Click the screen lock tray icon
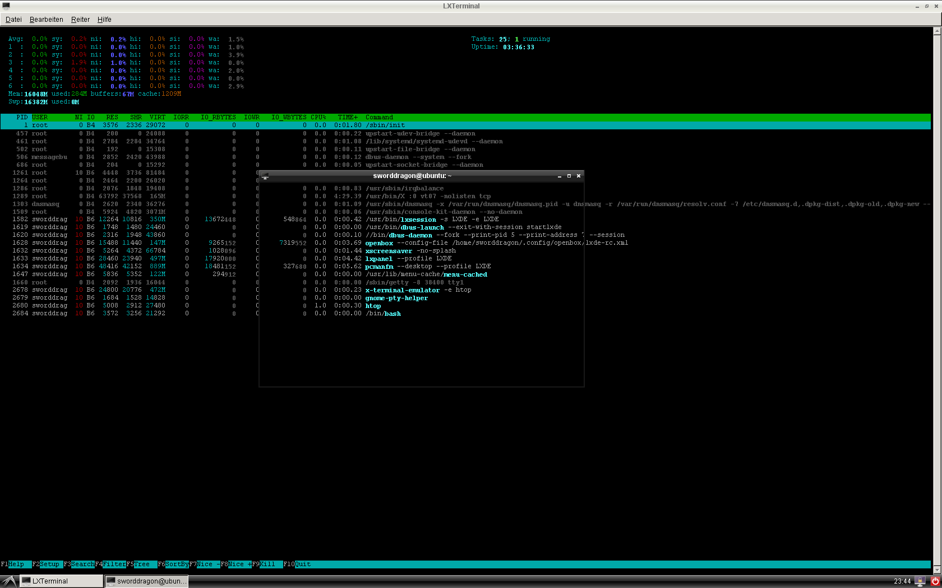This screenshot has width=942, height=588. click(920, 581)
